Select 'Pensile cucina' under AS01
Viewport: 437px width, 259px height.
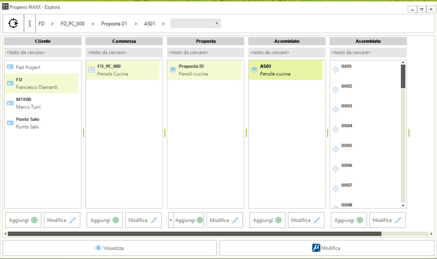[x=275, y=74]
